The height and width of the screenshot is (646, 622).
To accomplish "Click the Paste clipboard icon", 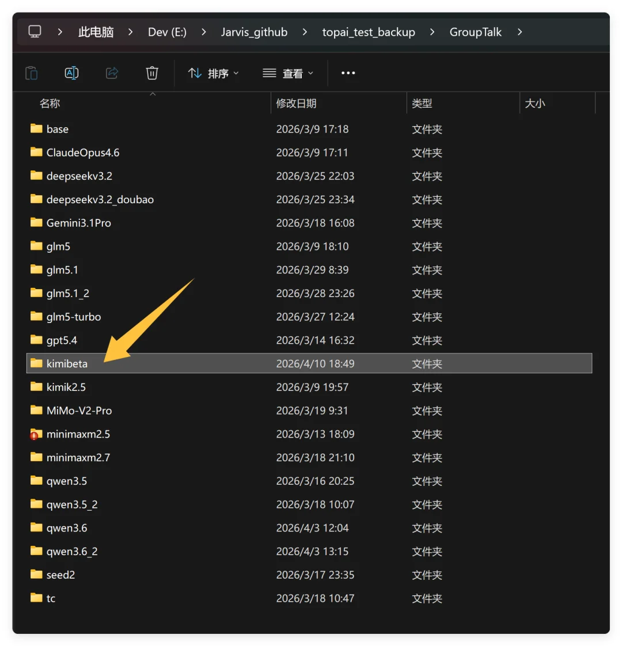I will [32, 73].
